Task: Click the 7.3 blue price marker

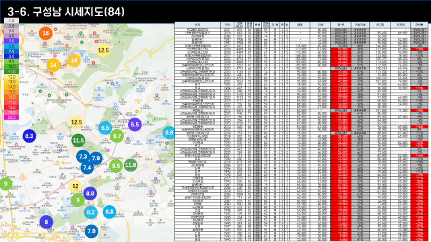Action: pos(83,157)
